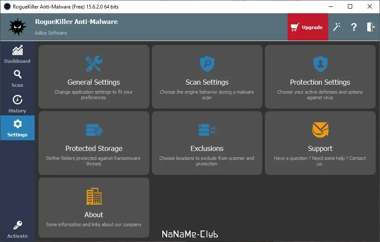Click the 'RogueKiller Anti-Malware' header title

point(76,22)
